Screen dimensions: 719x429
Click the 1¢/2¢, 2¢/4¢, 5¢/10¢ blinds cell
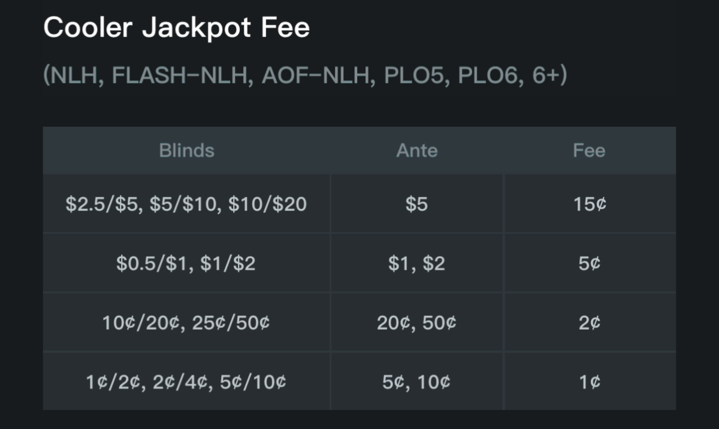pos(186,382)
